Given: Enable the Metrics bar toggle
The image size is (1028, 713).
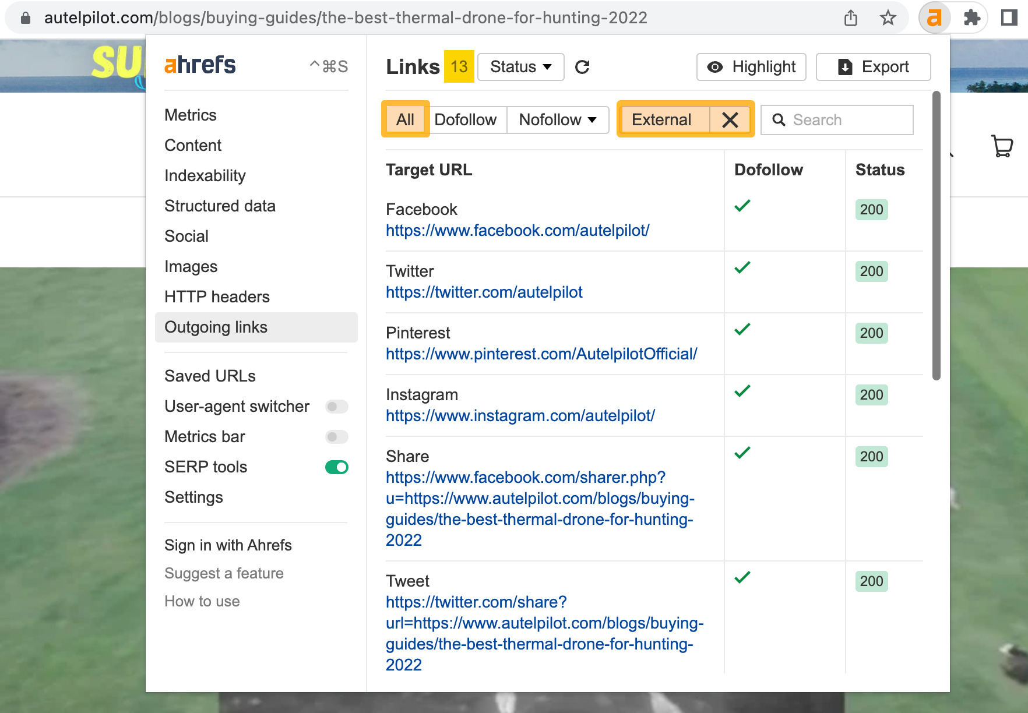Looking at the screenshot, I should click(337, 437).
